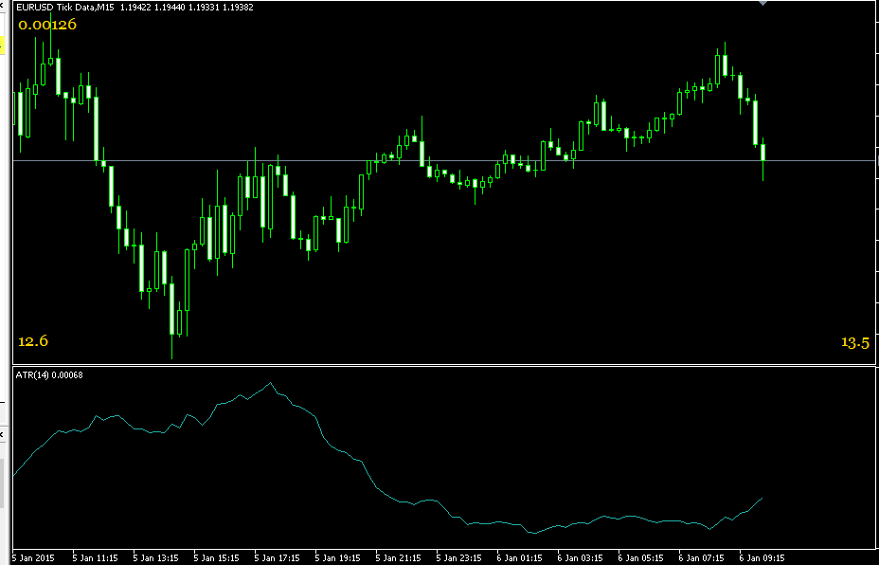879x565 pixels.
Task: Select the yellow 12.6 label
Action: (x=33, y=341)
